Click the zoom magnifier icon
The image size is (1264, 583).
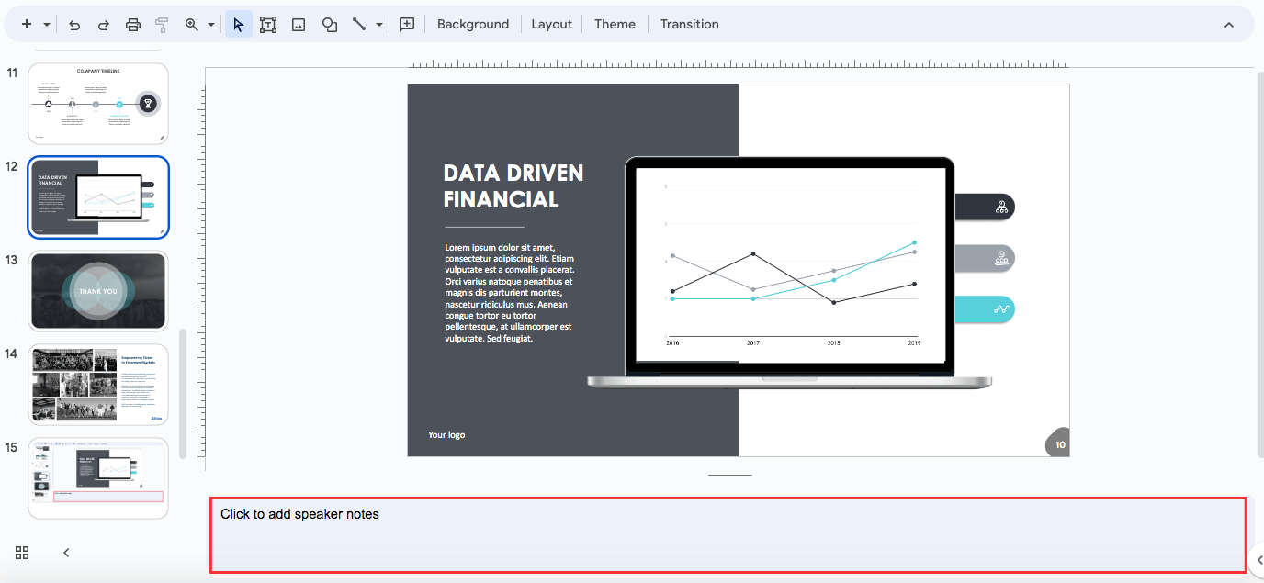point(190,24)
